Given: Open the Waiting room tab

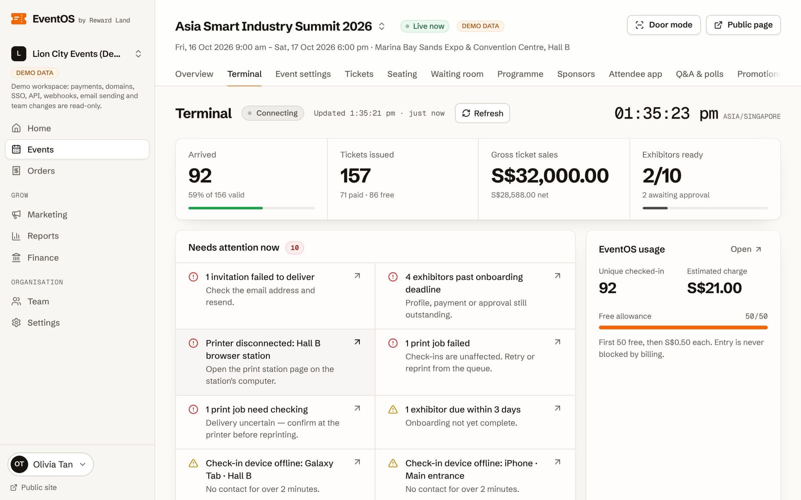Looking at the screenshot, I should coord(457,74).
